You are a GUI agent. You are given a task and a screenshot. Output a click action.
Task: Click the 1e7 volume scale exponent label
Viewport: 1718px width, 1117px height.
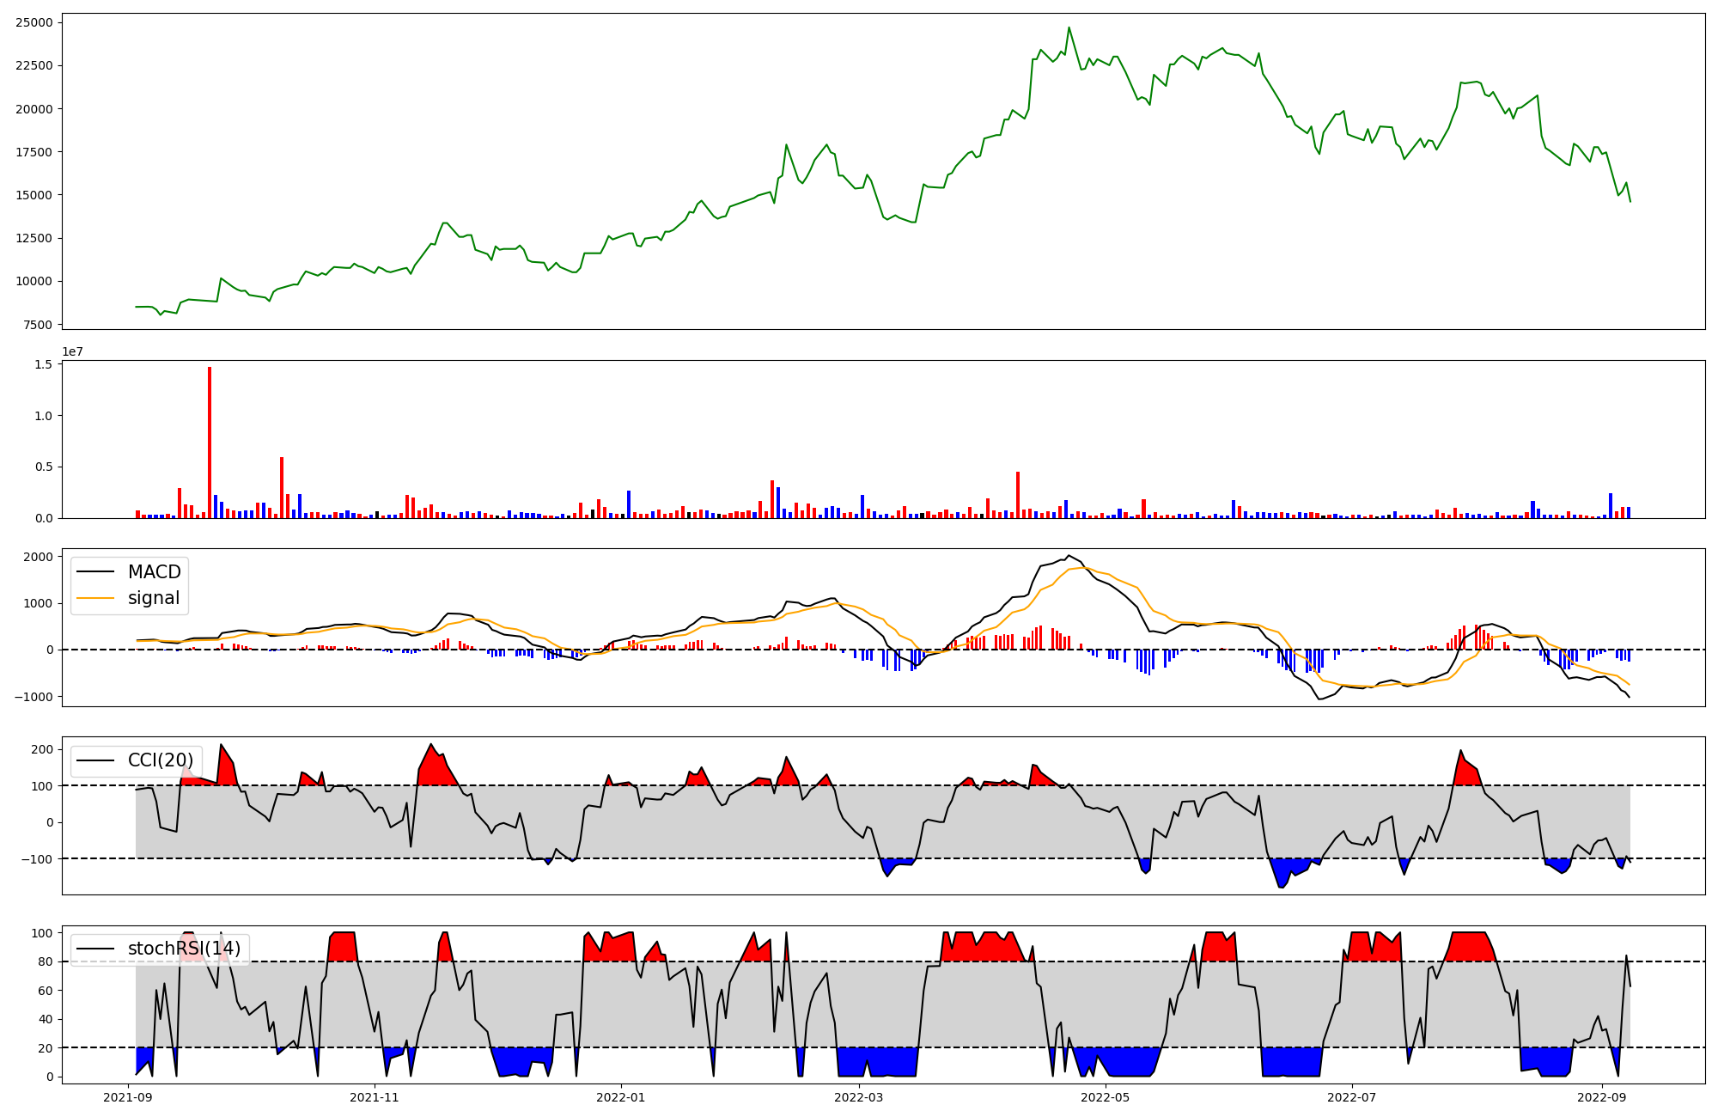(72, 351)
